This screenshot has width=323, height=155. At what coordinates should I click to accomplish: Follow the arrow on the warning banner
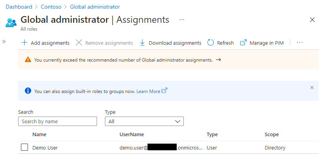coord(218,60)
